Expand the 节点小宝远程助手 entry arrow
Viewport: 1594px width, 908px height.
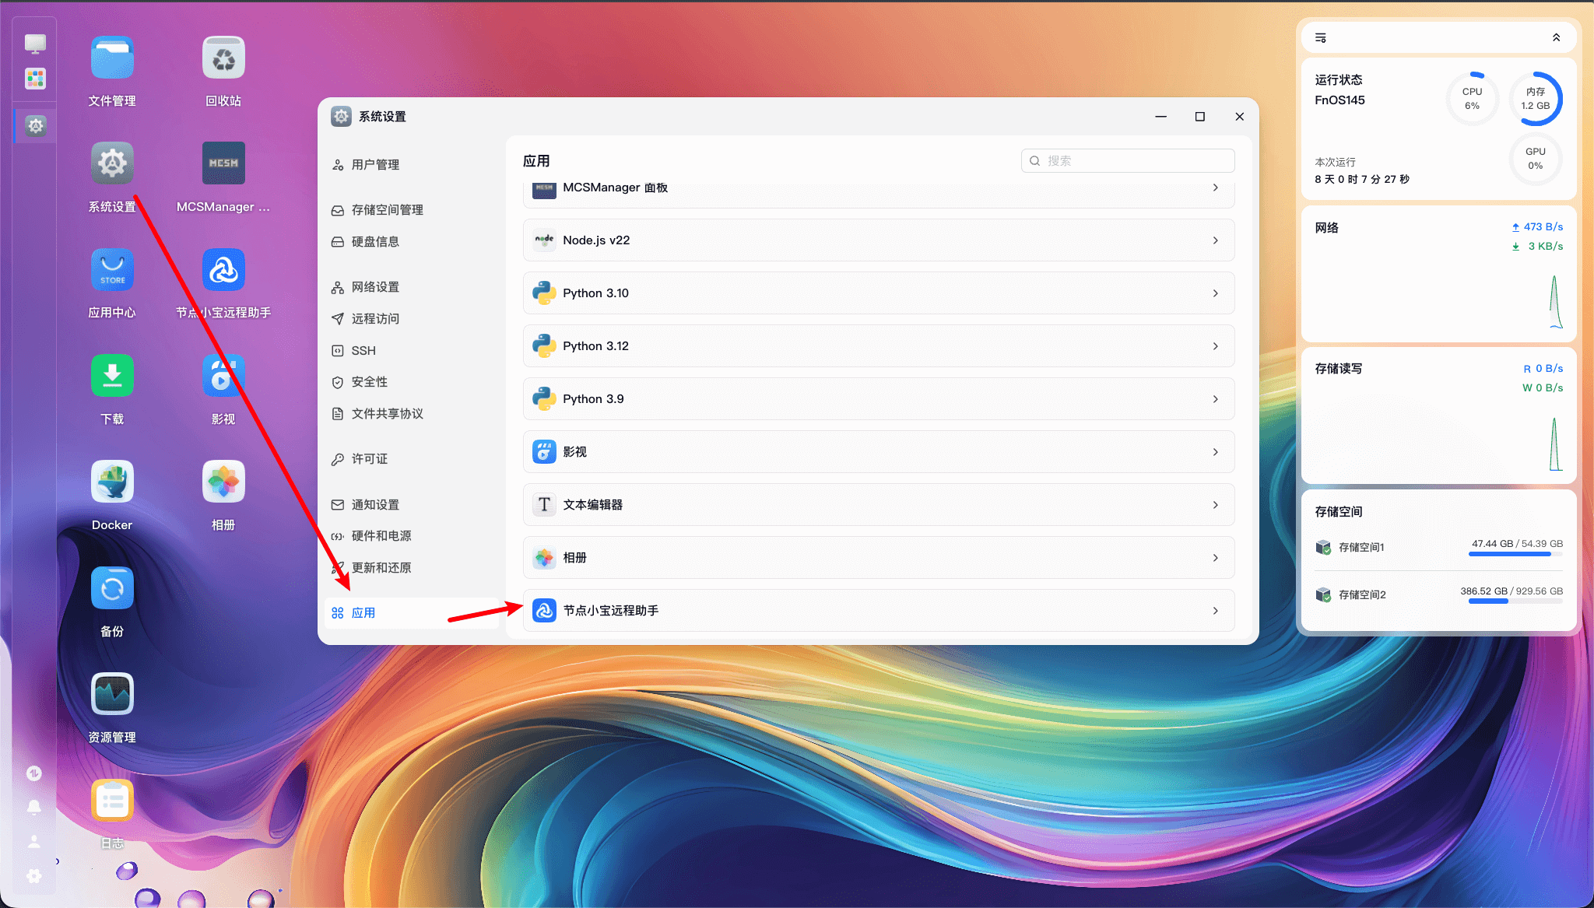tap(1215, 611)
